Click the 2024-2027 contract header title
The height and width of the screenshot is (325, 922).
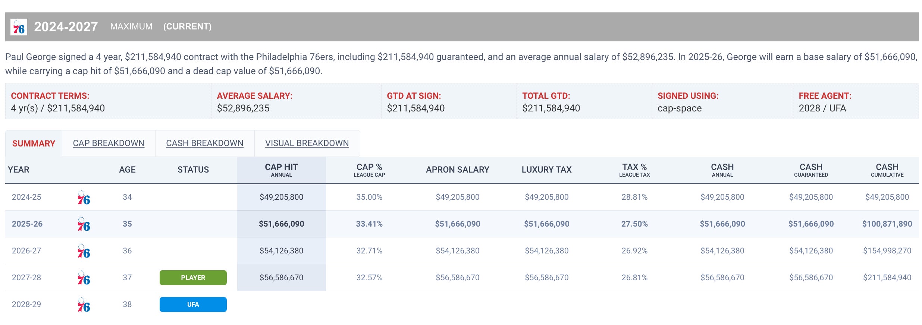click(66, 27)
